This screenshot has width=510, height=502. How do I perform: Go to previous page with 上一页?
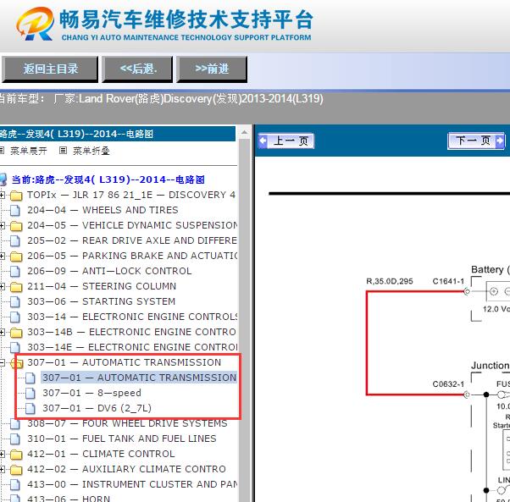(x=285, y=141)
